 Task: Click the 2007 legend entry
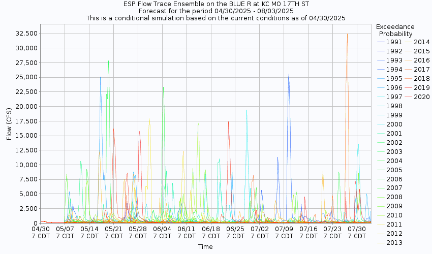tap(390, 188)
